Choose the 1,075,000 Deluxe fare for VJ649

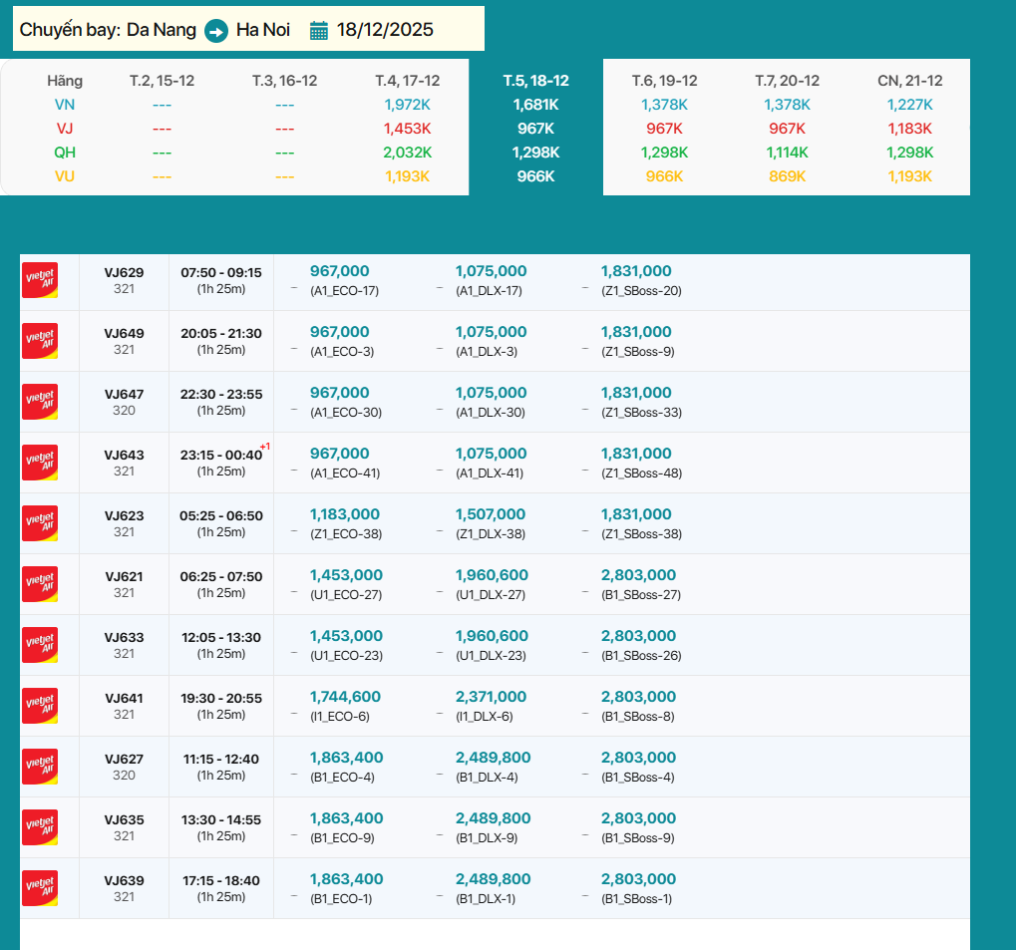coord(491,332)
